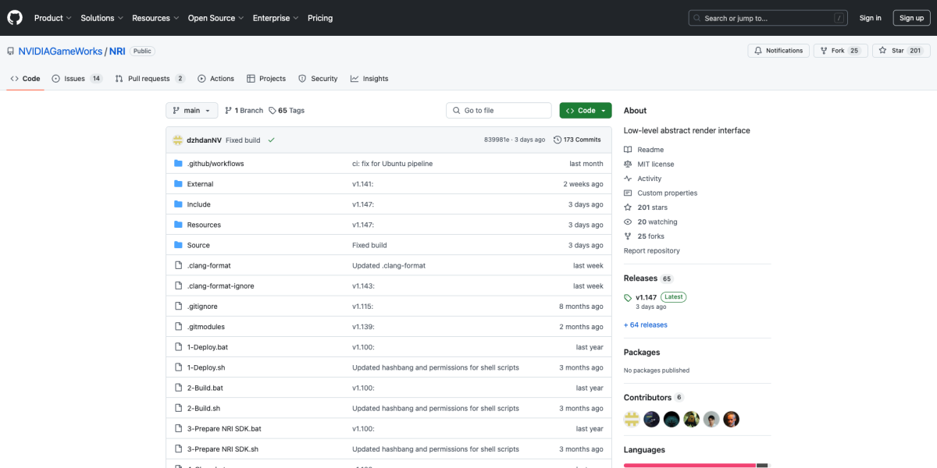The height and width of the screenshot is (468, 937).
Task: Open the + 64 releases link
Action: (x=645, y=324)
